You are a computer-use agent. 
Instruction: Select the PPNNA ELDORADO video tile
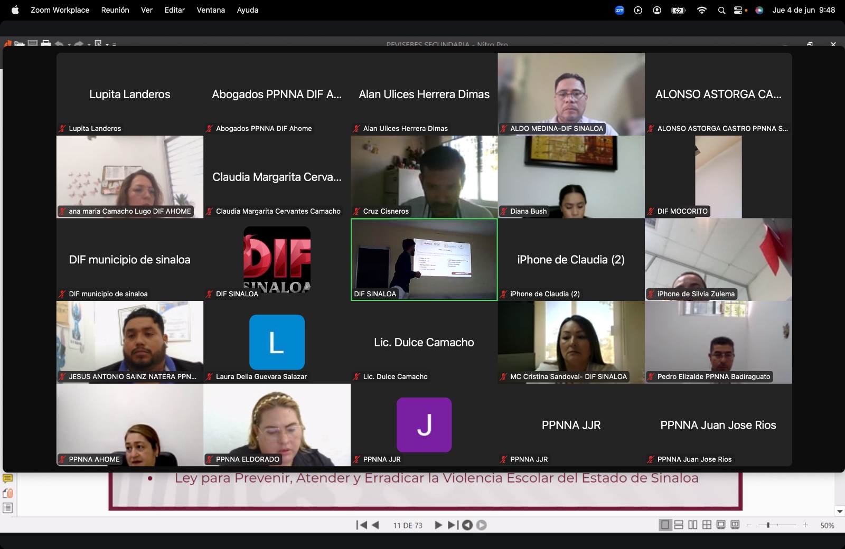click(277, 425)
